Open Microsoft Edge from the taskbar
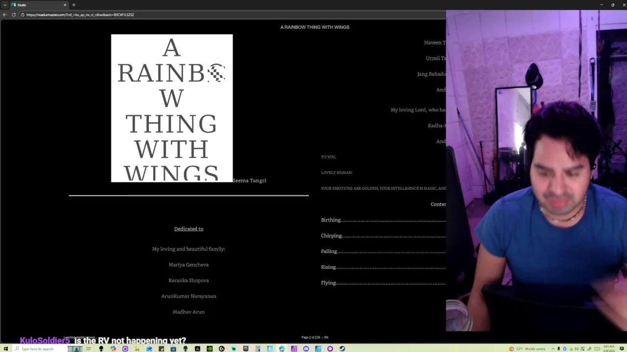 coord(282,349)
